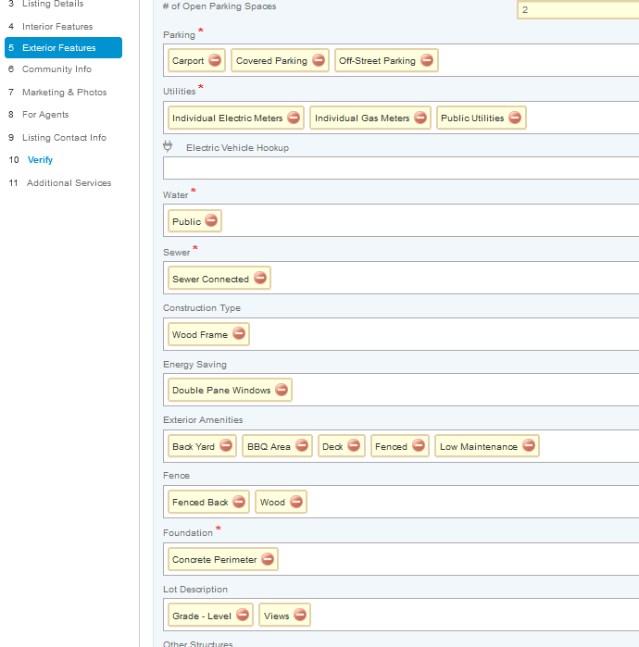Click the Electric Vehicle Hookup label
The height and width of the screenshot is (647, 639).
pyautogui.click(x=237, y=148)
